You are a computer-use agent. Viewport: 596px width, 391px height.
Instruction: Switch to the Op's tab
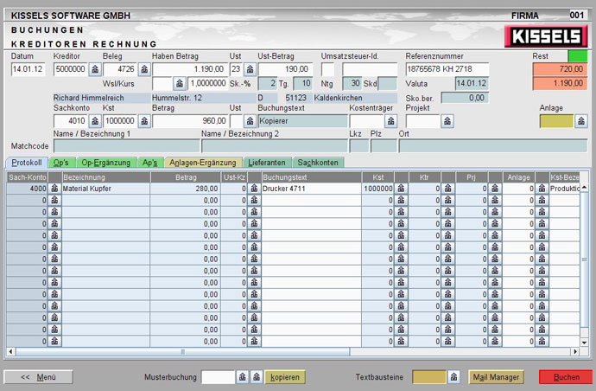[x=61, y=163]
